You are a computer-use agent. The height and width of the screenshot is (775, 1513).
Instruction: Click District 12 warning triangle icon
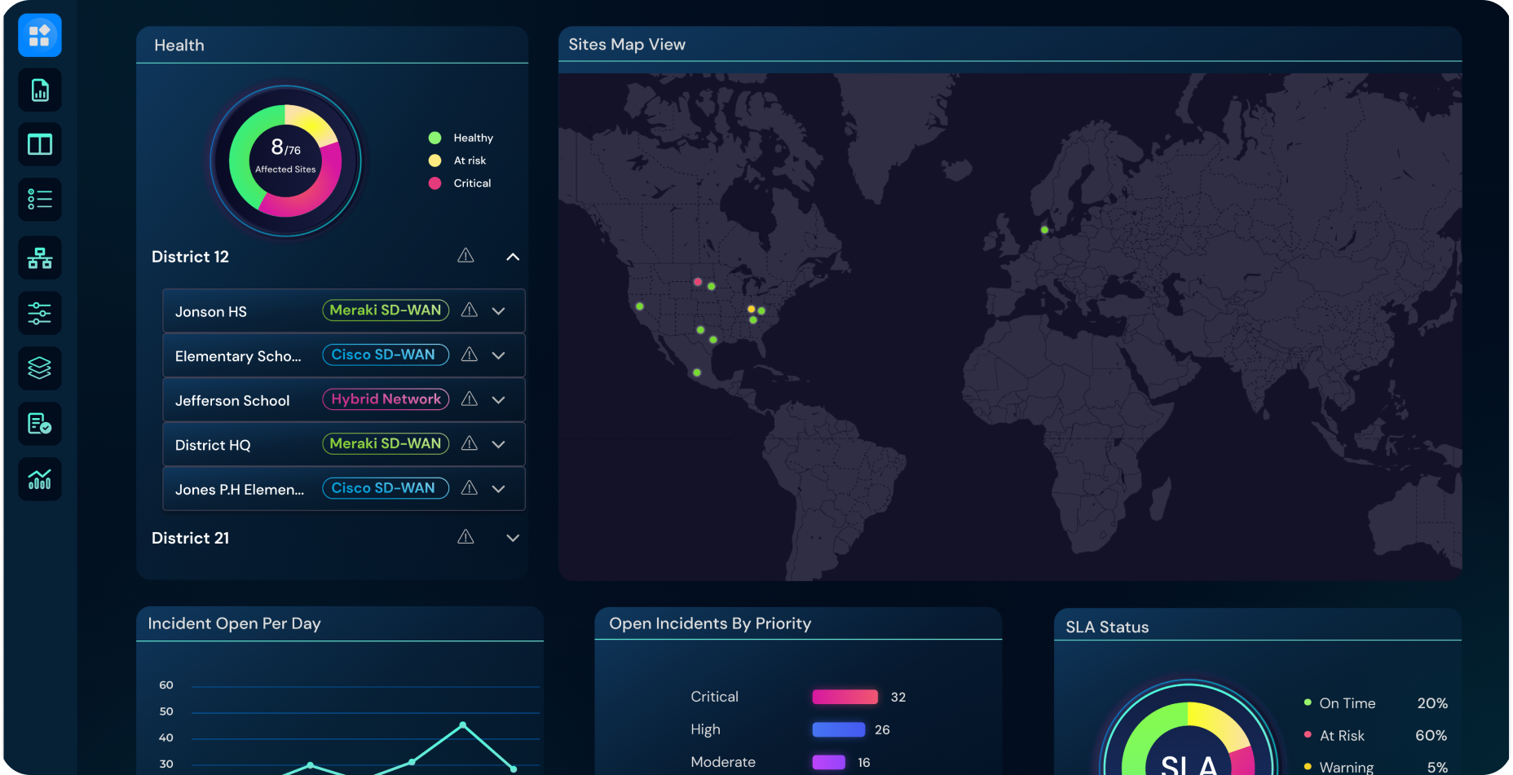[x=465, y=256]
